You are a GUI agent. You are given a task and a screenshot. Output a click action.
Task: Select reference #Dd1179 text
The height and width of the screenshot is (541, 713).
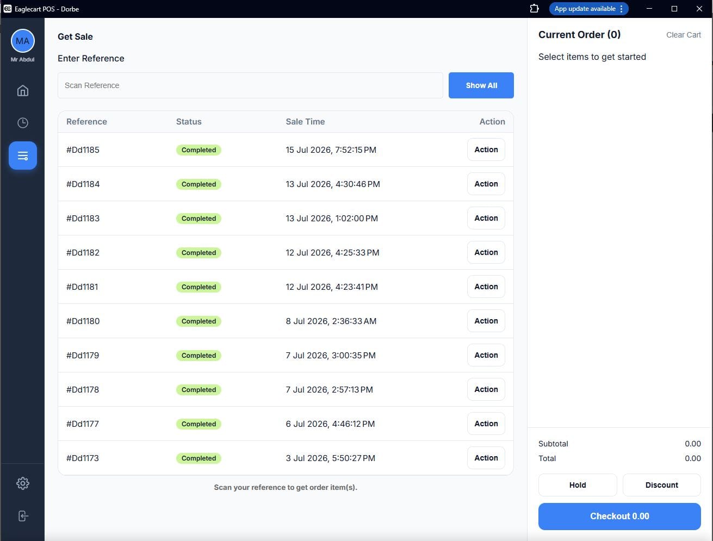(x=83, y=356)
